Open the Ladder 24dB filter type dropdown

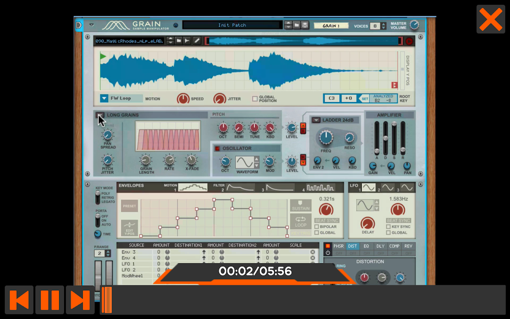coord(316,120)
